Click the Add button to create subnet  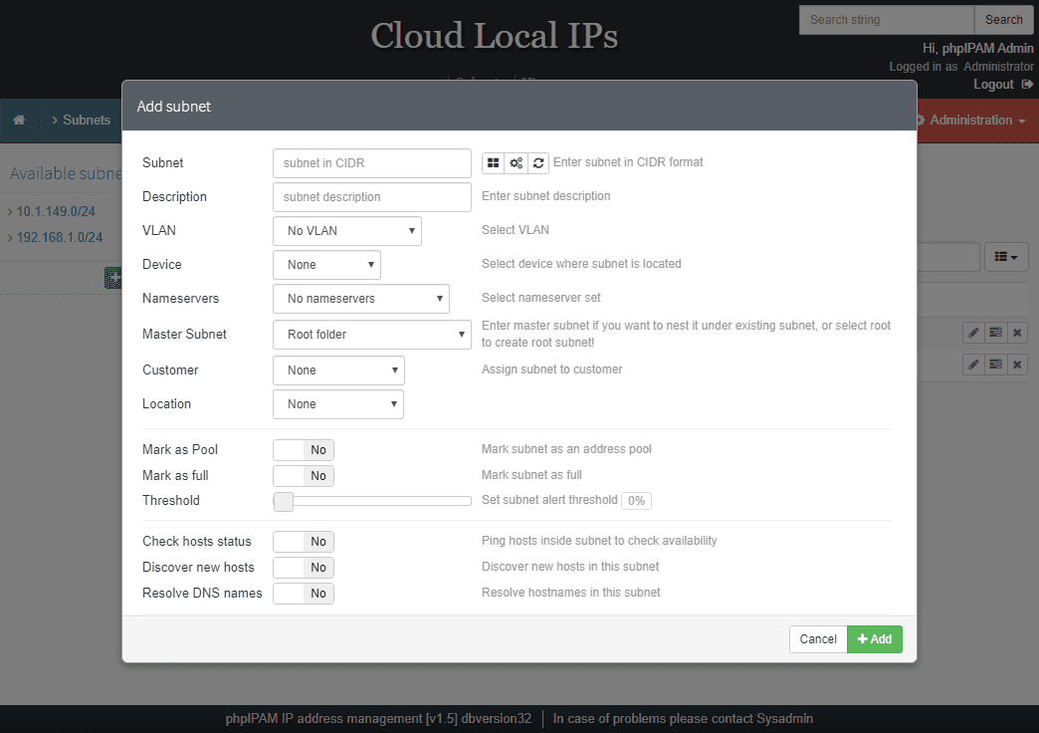point(874,638)
